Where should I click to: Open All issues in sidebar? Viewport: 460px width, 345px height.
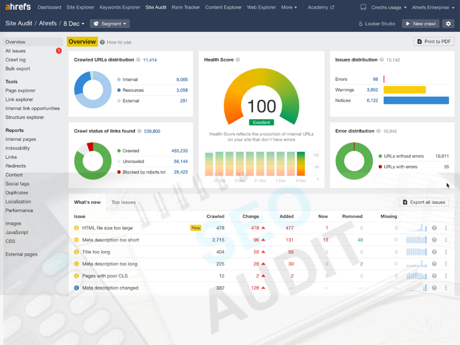coord(15,51)
